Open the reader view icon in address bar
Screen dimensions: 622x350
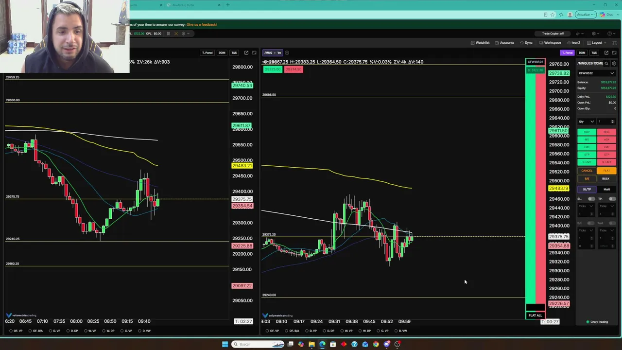(546, 15)
